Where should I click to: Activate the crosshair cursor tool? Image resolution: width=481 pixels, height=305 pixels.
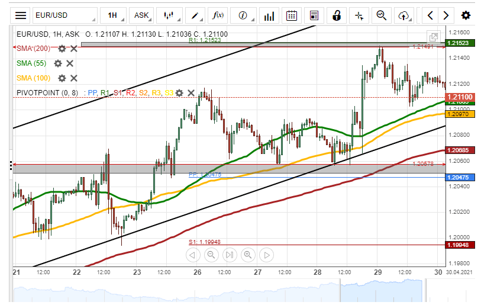pos(359,15)
